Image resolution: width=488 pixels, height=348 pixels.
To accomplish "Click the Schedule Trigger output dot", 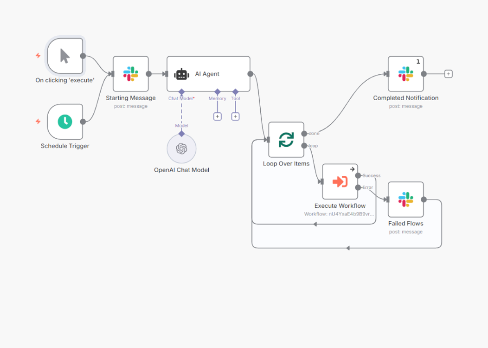I will tap(83, 122).
